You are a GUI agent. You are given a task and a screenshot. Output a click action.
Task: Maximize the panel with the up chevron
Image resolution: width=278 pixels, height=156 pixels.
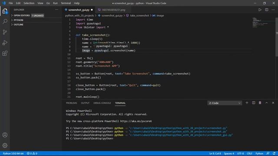[266, 103]
